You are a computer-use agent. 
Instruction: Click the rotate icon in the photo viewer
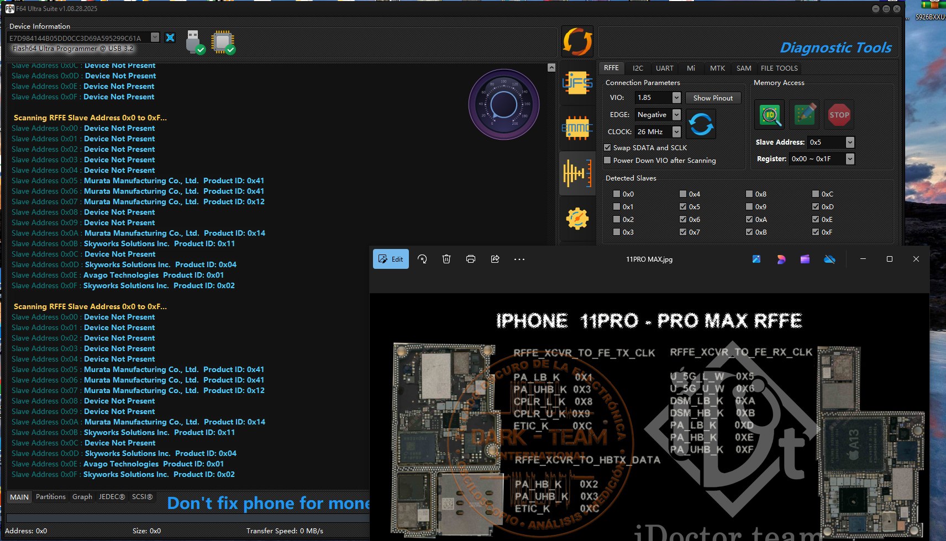click(x=422, y=259)
